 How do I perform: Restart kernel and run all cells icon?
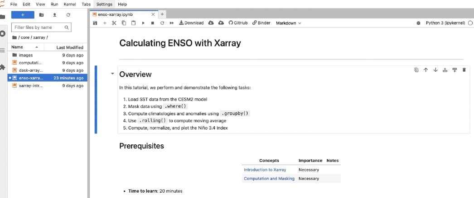point(172,23)
